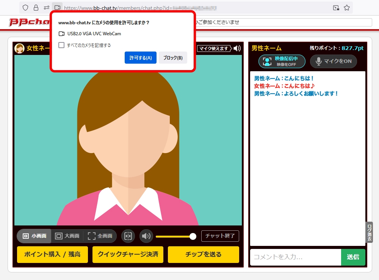
Task: Click the チップを送る send tip button
Action: click(204, 254)
